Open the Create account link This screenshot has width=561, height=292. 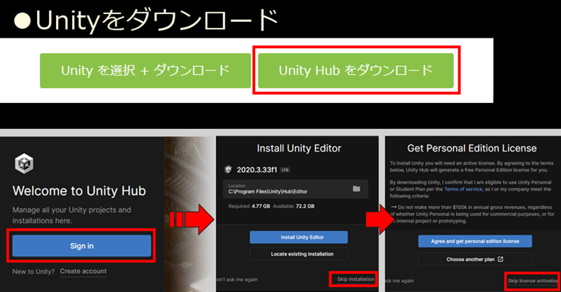tap(83, 271)
